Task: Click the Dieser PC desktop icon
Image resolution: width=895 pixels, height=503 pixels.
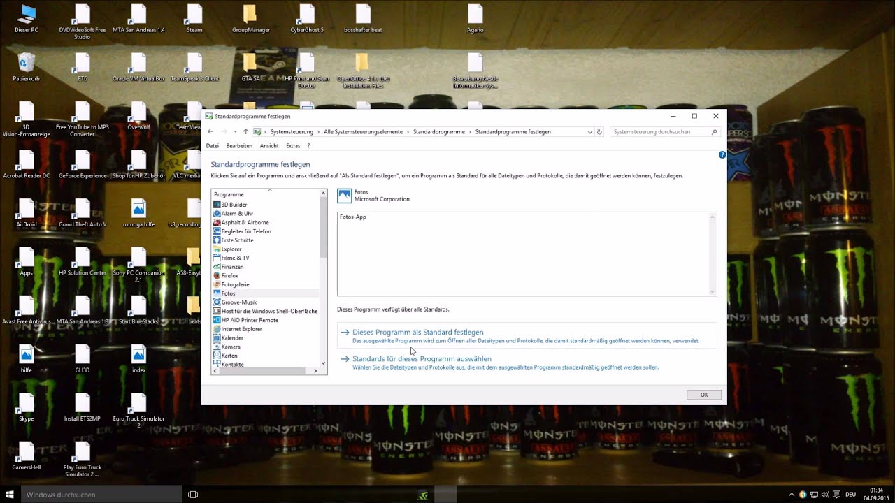Action: coord(27,20)
